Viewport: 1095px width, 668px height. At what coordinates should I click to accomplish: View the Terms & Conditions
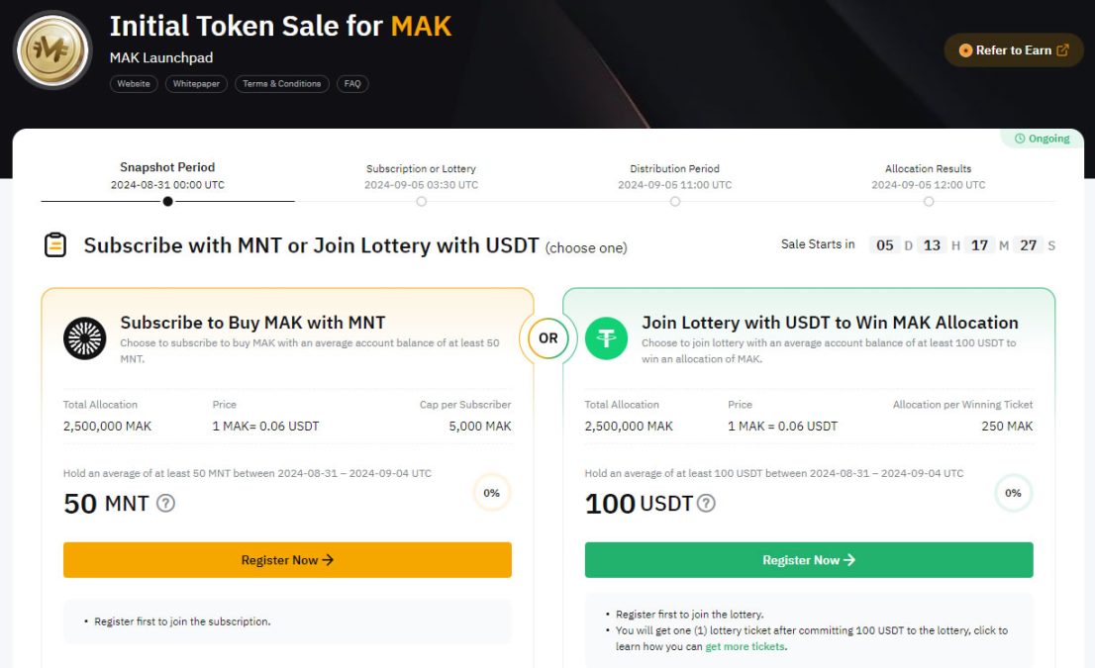pos(281,84)
